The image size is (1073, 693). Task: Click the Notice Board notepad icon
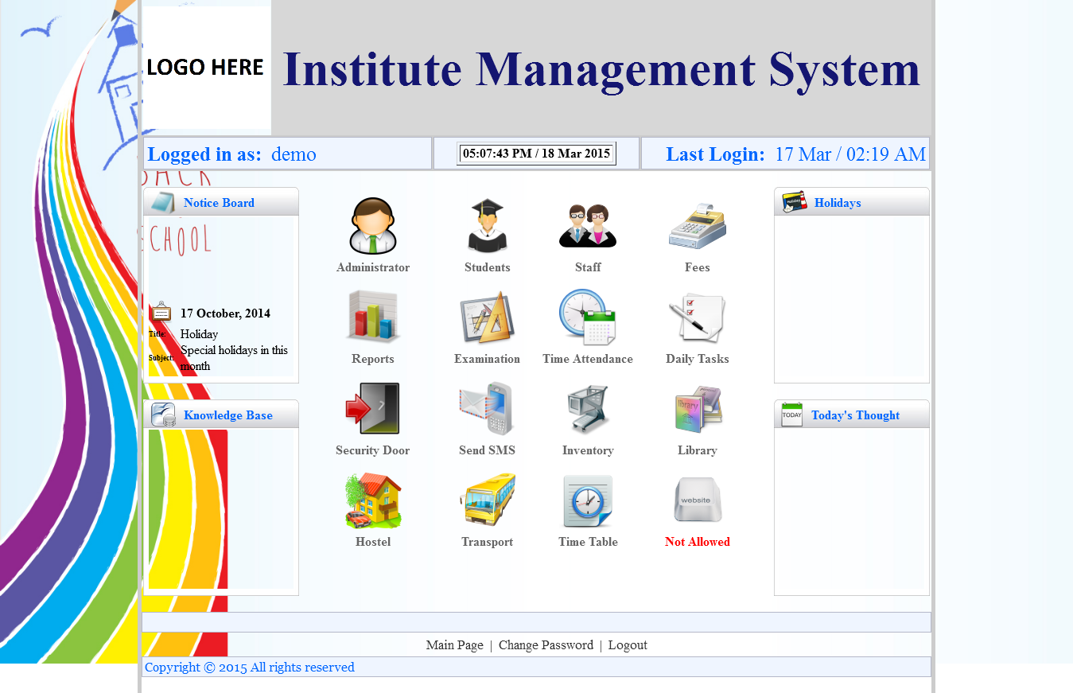164,202
